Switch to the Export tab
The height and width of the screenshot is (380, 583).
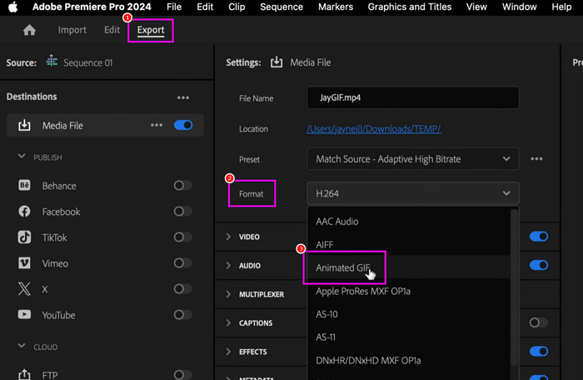pos(151,30)
